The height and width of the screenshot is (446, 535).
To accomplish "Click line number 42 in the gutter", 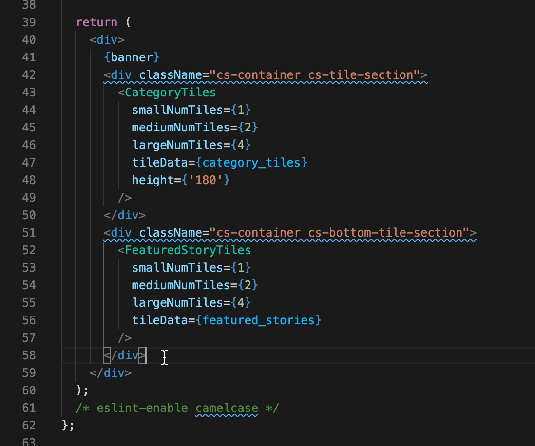I will pos(29,74).
